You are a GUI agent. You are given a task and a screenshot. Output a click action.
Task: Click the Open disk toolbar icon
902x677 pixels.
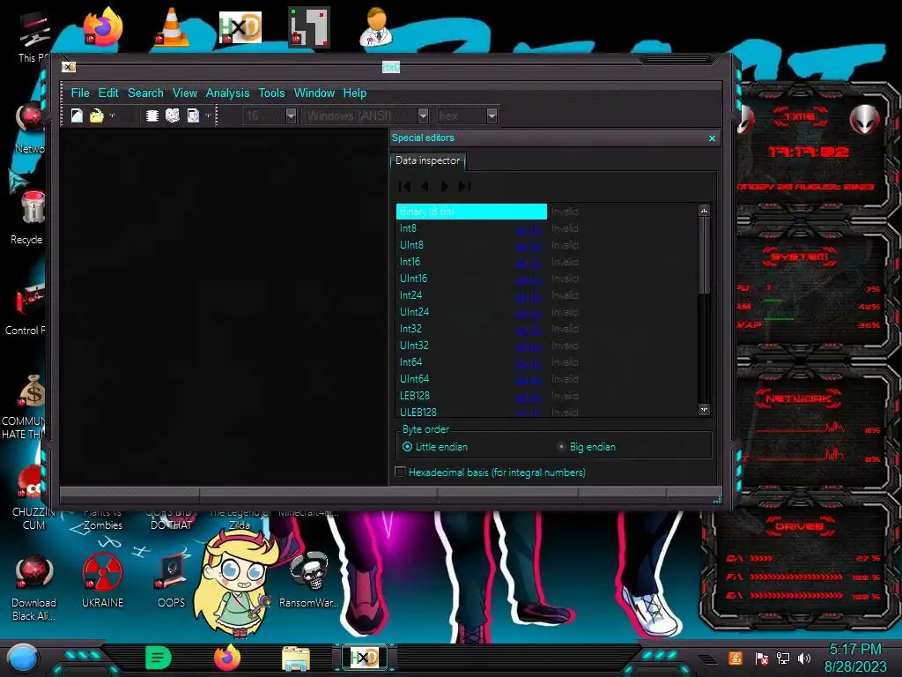[172, 115]
